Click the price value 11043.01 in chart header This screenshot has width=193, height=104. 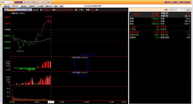pos(47,10)
